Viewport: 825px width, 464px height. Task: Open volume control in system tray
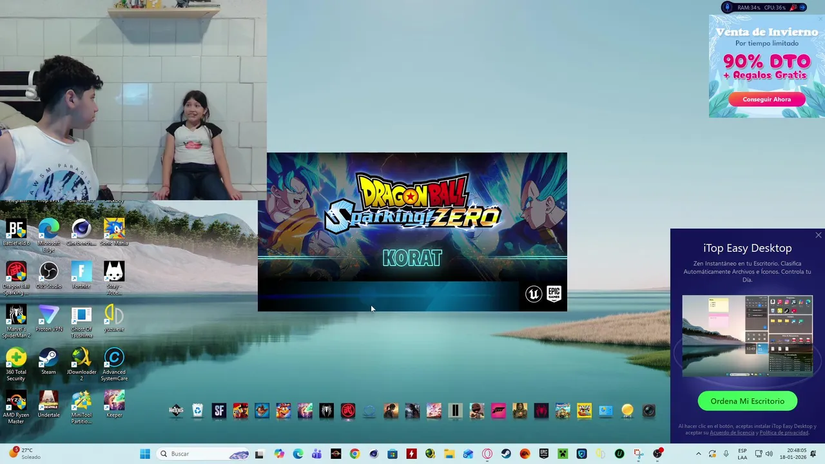pos(769,454)
